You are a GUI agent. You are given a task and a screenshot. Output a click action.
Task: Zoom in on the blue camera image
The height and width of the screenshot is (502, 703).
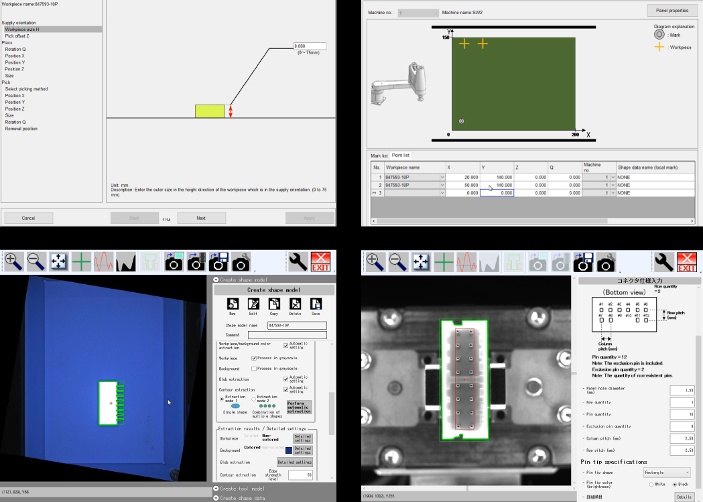click(x=13, y=261)
